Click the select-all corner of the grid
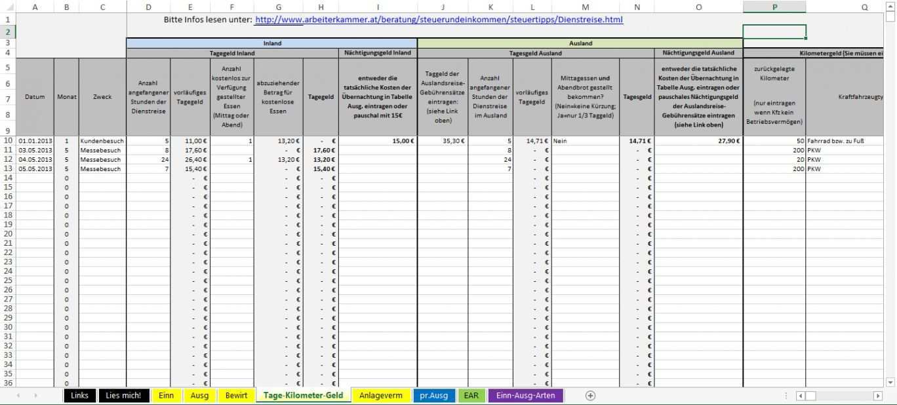897x405 pixels. [x=7, y=7]
